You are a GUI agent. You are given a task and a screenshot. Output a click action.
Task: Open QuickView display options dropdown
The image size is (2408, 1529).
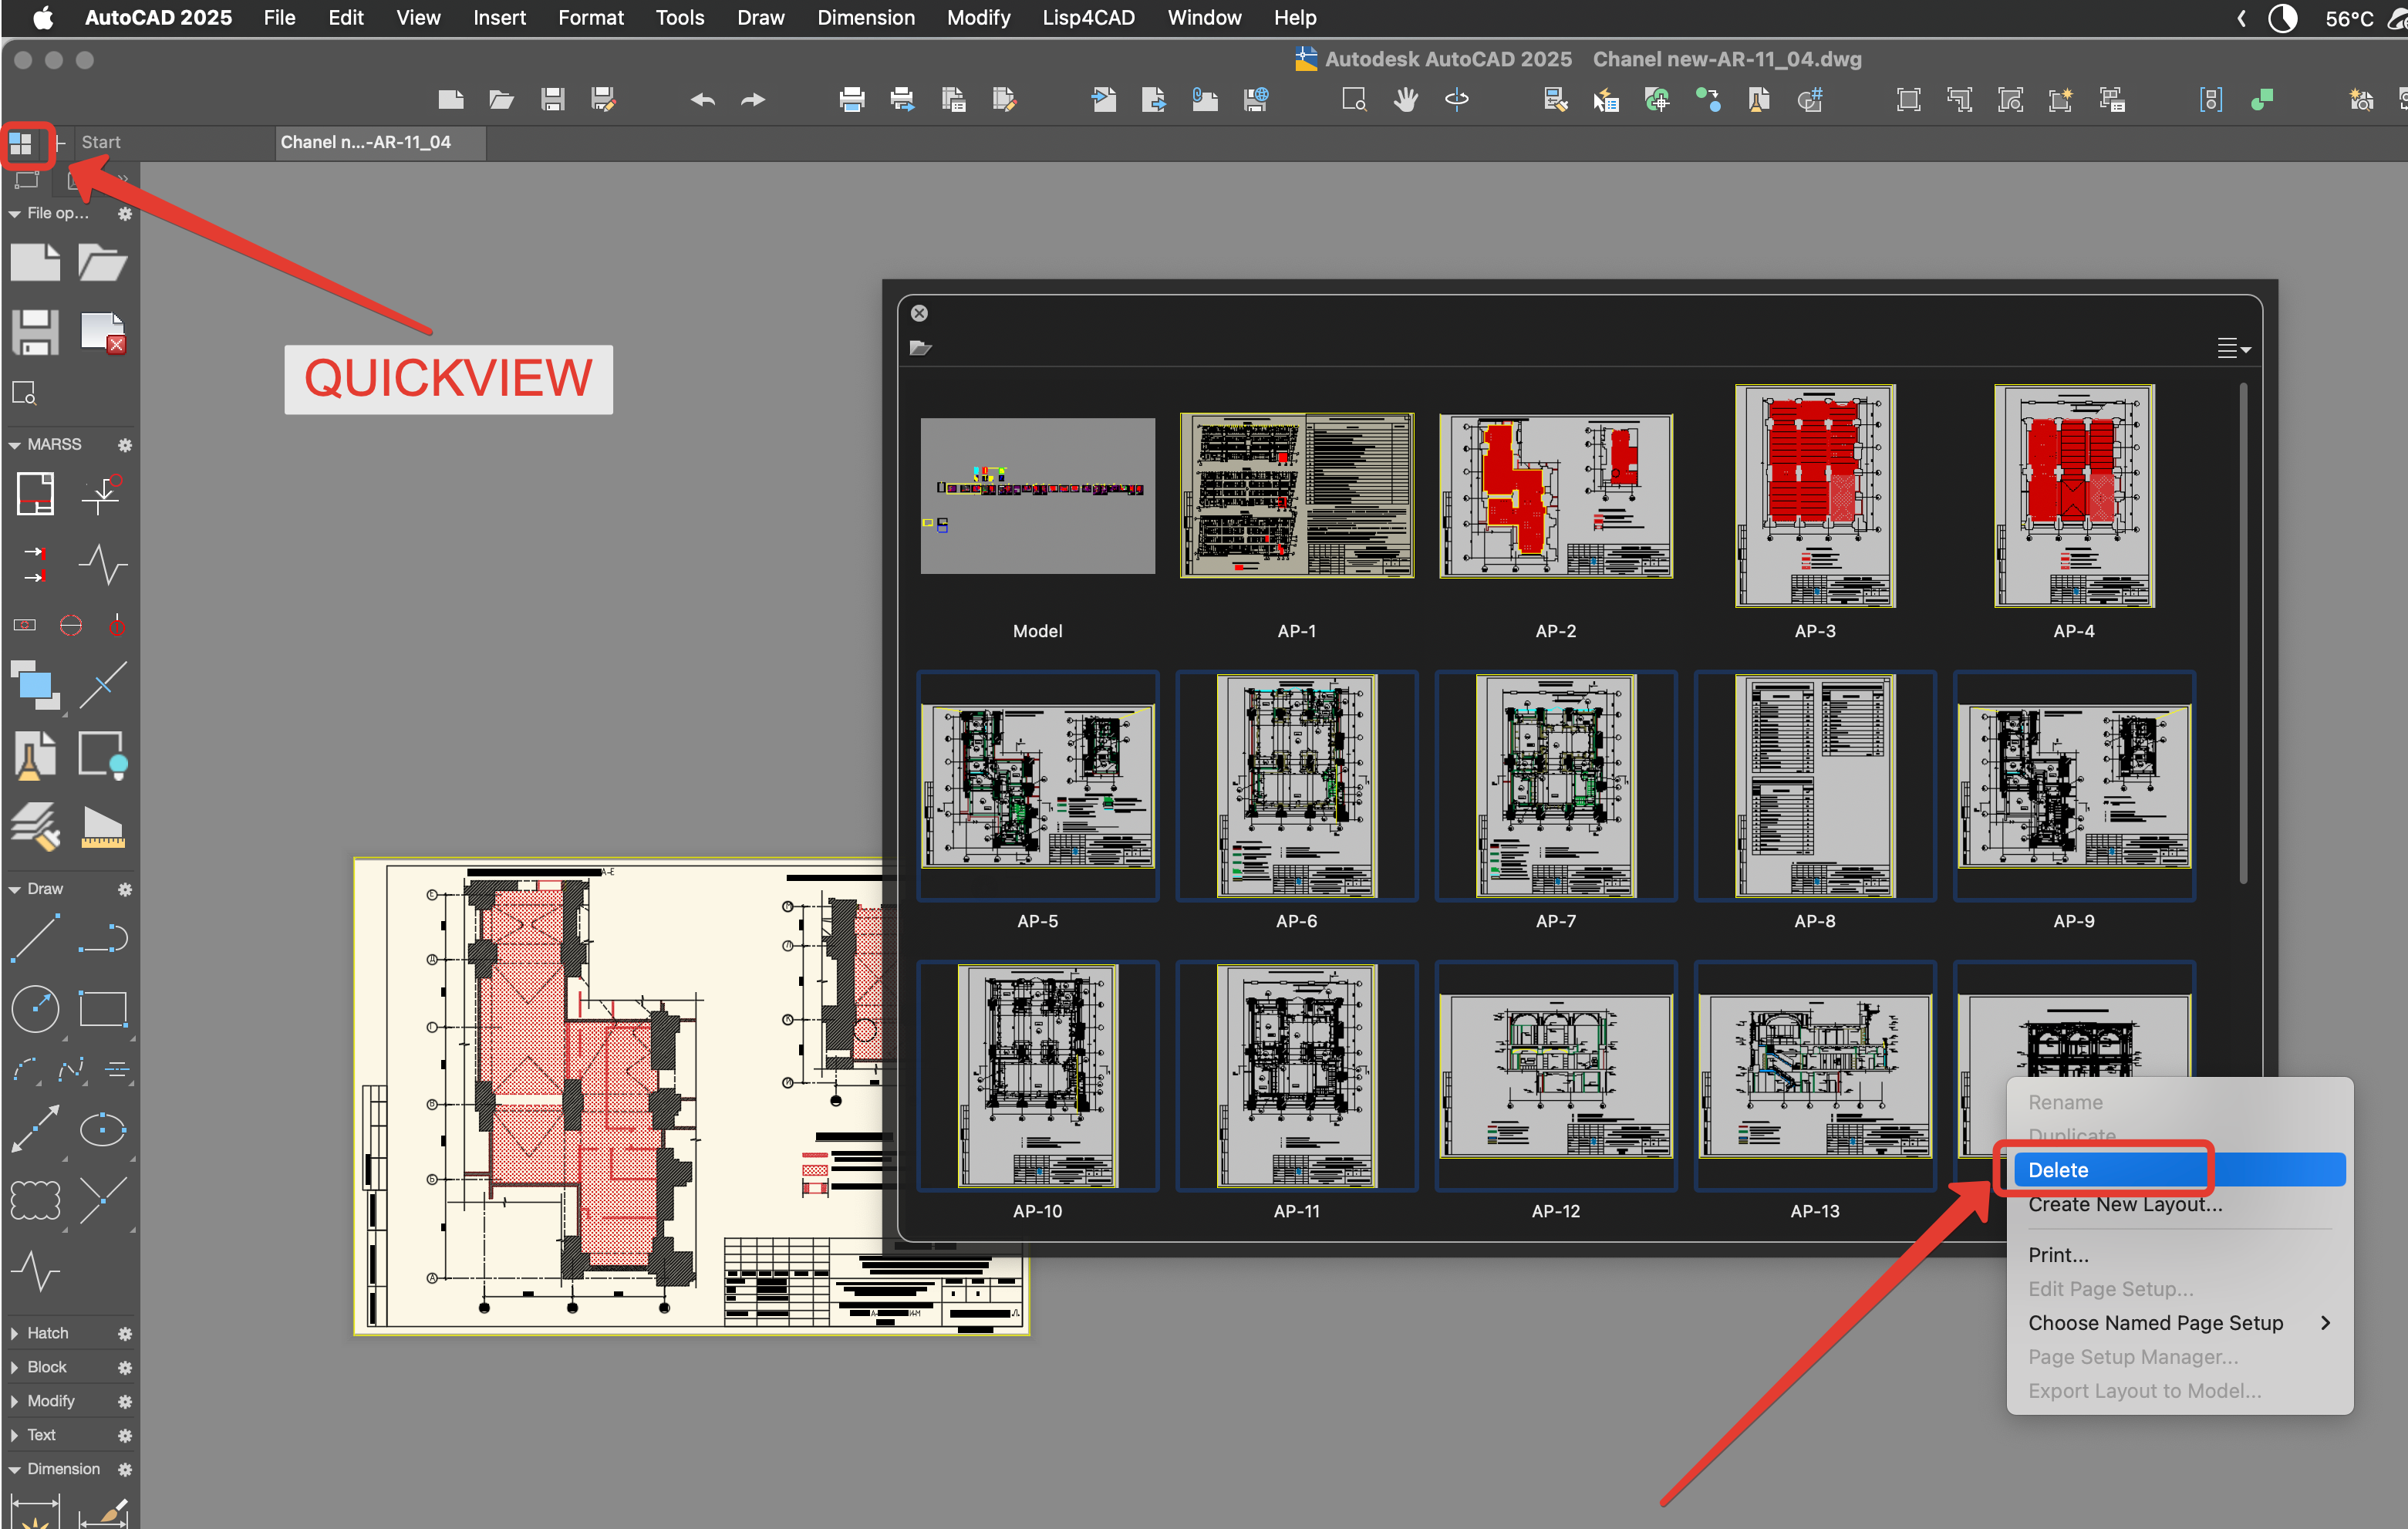pyautogui.click(x=2233, y=348)
